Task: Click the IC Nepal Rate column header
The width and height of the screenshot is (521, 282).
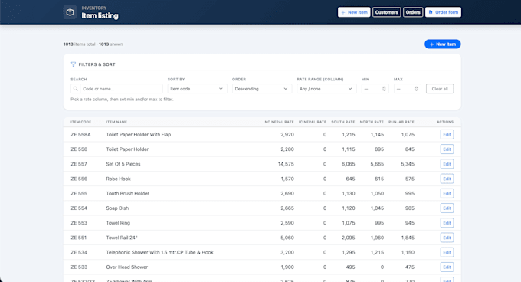Action: tap(313, 122)
